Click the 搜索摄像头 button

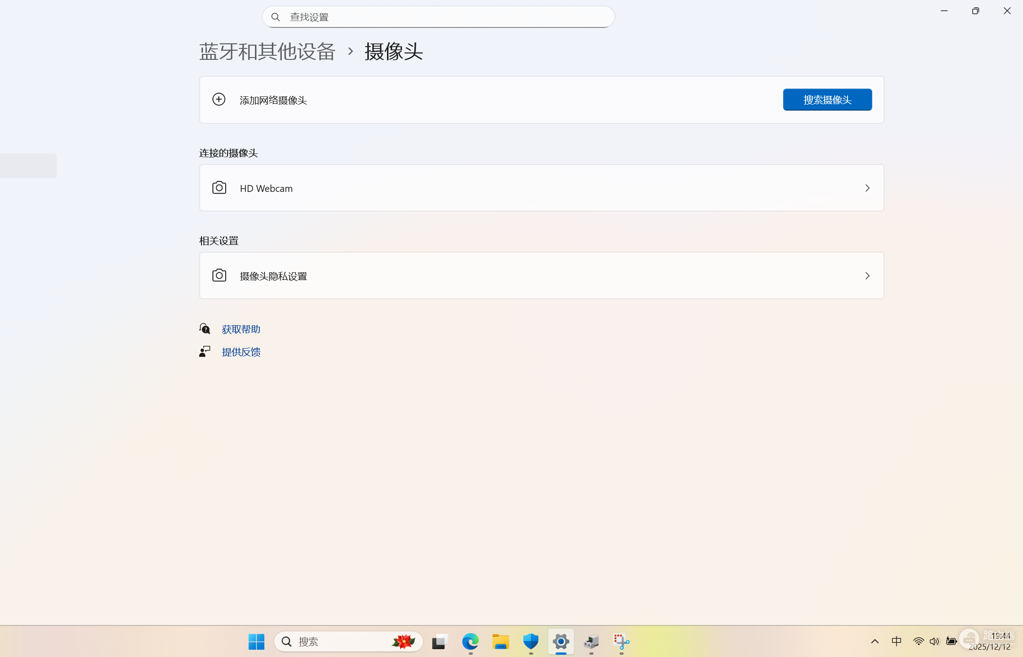coord(827,100)
